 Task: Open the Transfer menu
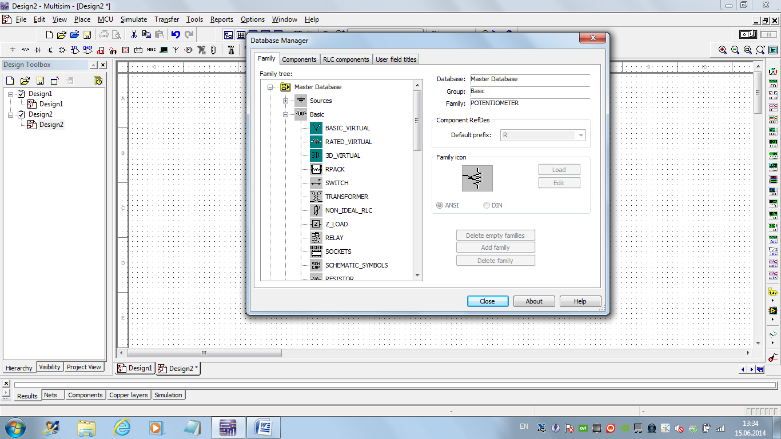pos(166,19)
